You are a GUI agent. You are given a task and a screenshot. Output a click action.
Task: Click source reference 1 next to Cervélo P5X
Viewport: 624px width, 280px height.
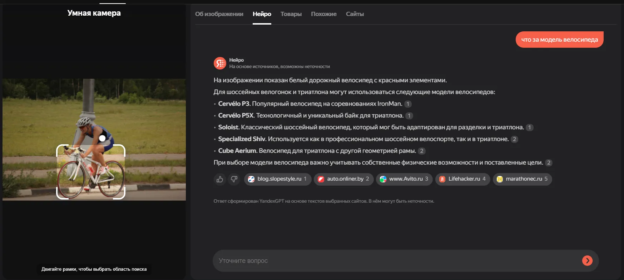coord(409,116)
